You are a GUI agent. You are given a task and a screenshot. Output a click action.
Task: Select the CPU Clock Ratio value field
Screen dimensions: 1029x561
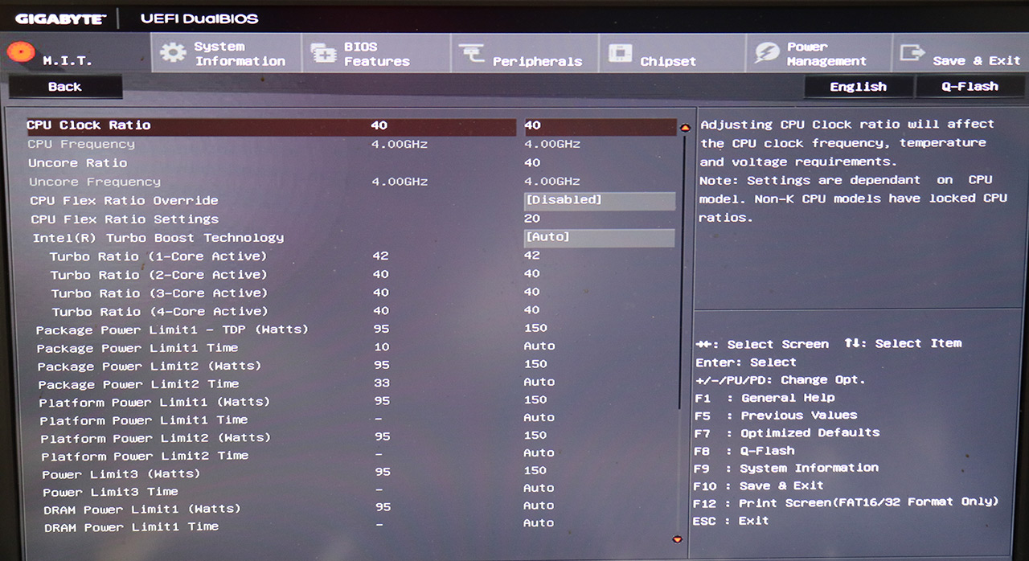click(600, 125)
